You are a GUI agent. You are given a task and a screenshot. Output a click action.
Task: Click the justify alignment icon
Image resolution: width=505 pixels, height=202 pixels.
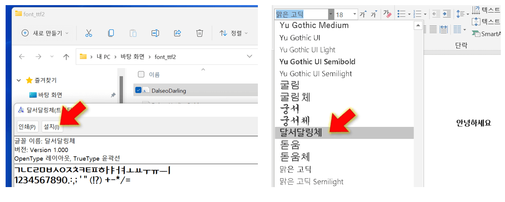[x=433, y=29]
